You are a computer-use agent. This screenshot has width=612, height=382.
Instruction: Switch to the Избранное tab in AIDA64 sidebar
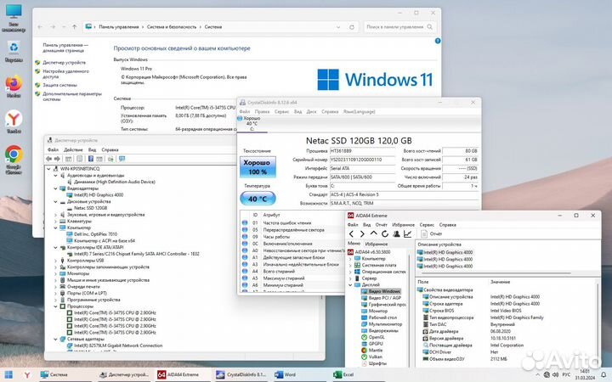(377, 244)
